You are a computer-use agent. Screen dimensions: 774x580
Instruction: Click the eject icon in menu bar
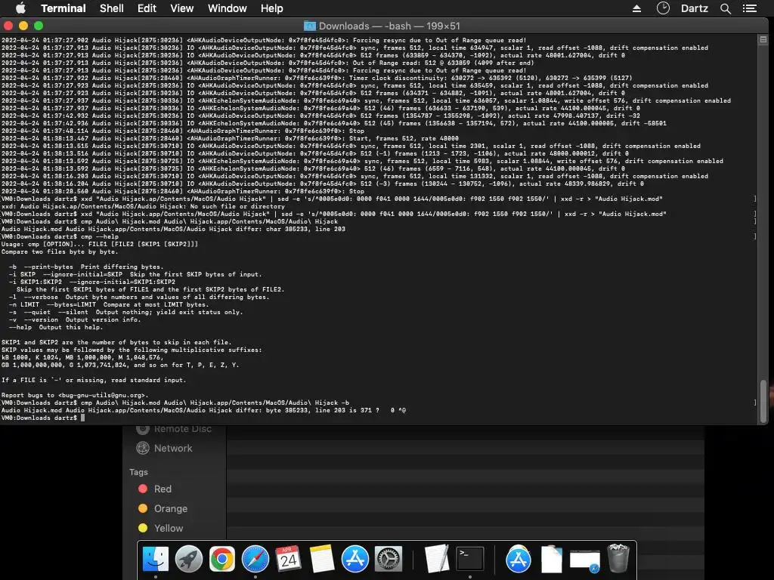[636, 8]
